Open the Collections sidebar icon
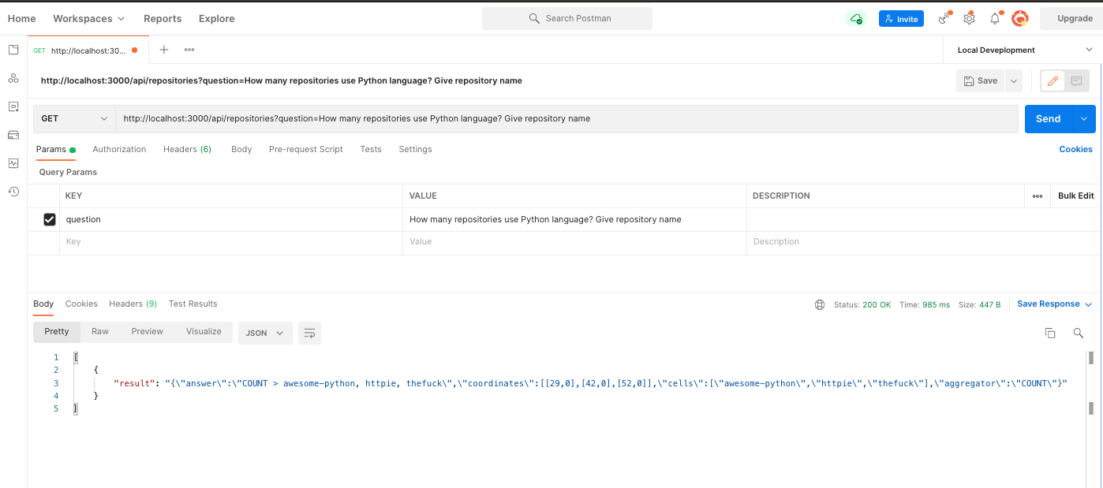The image size is (1103, 488). pyautogui.click(x=13, y=50)
